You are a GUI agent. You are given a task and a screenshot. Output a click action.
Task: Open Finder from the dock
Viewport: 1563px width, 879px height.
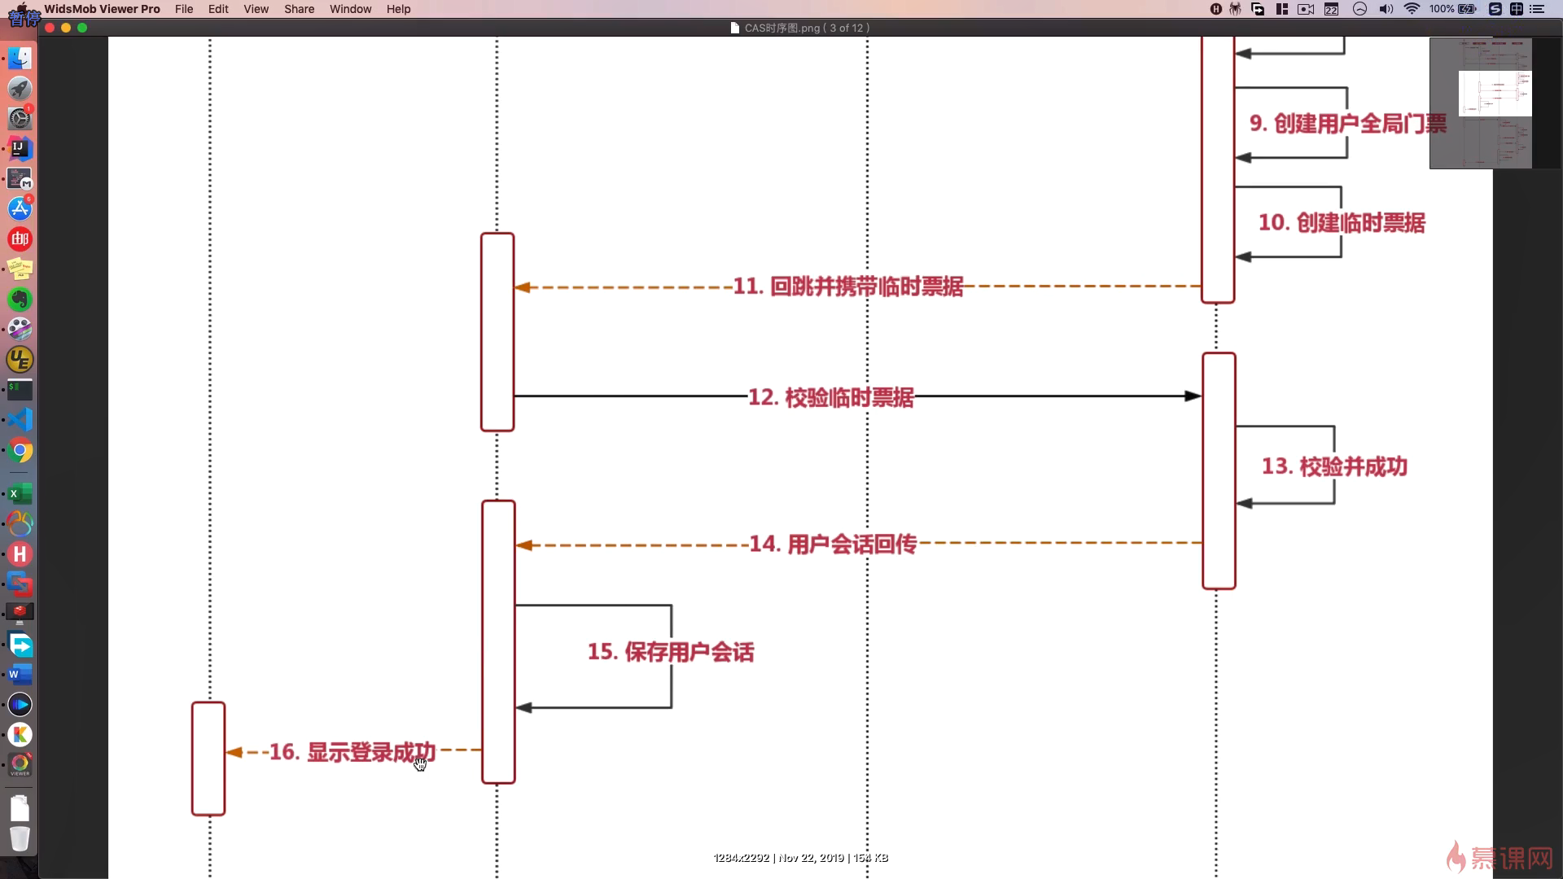coord(20,59)
